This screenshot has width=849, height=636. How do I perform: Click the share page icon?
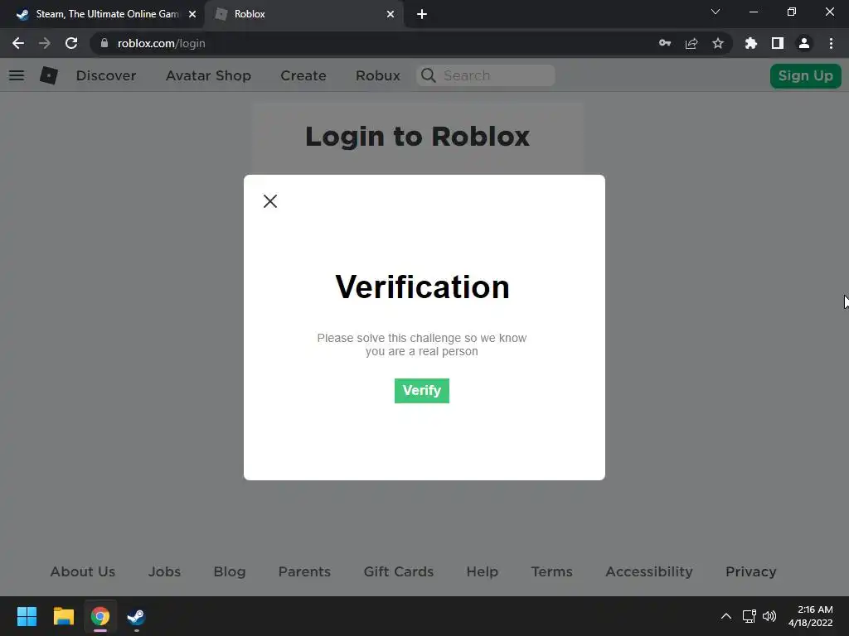pyautogui.click(x=691, y=43)
